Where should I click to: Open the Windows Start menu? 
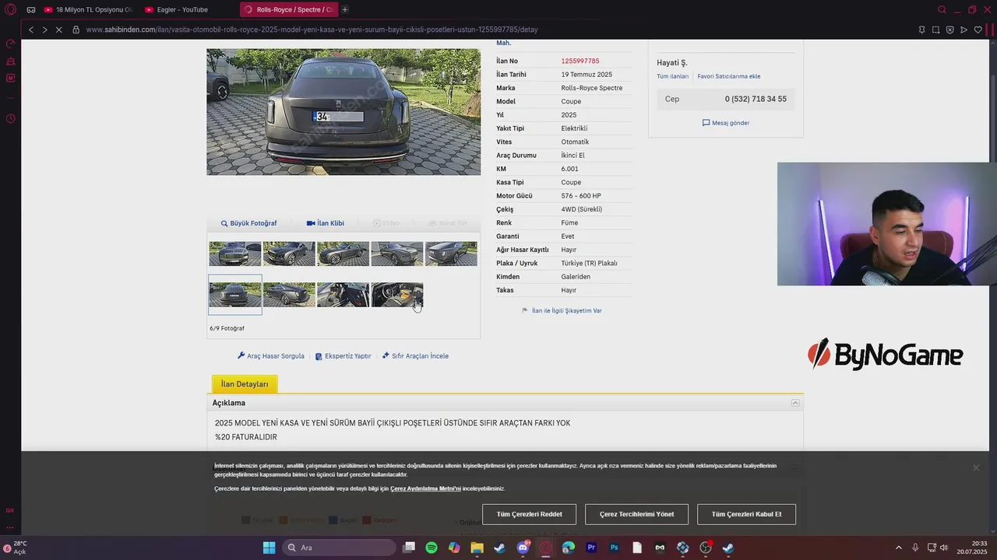point(269,548)
